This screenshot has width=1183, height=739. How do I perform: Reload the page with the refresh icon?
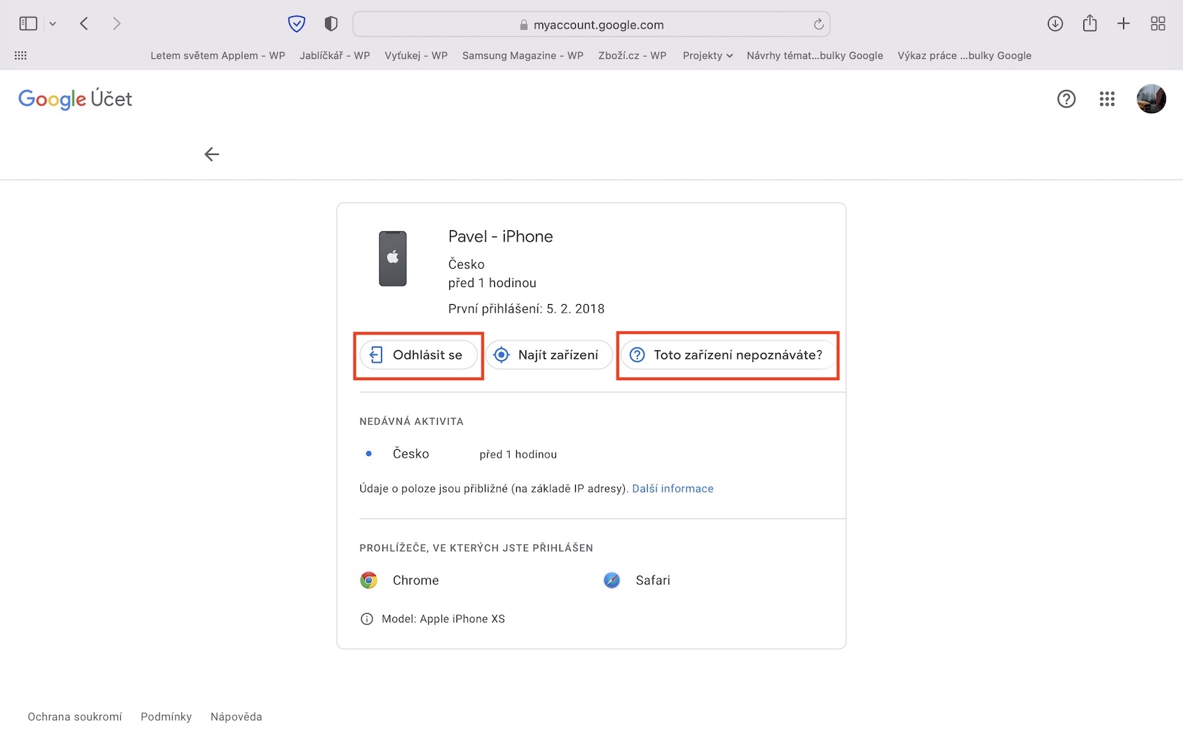818,24
